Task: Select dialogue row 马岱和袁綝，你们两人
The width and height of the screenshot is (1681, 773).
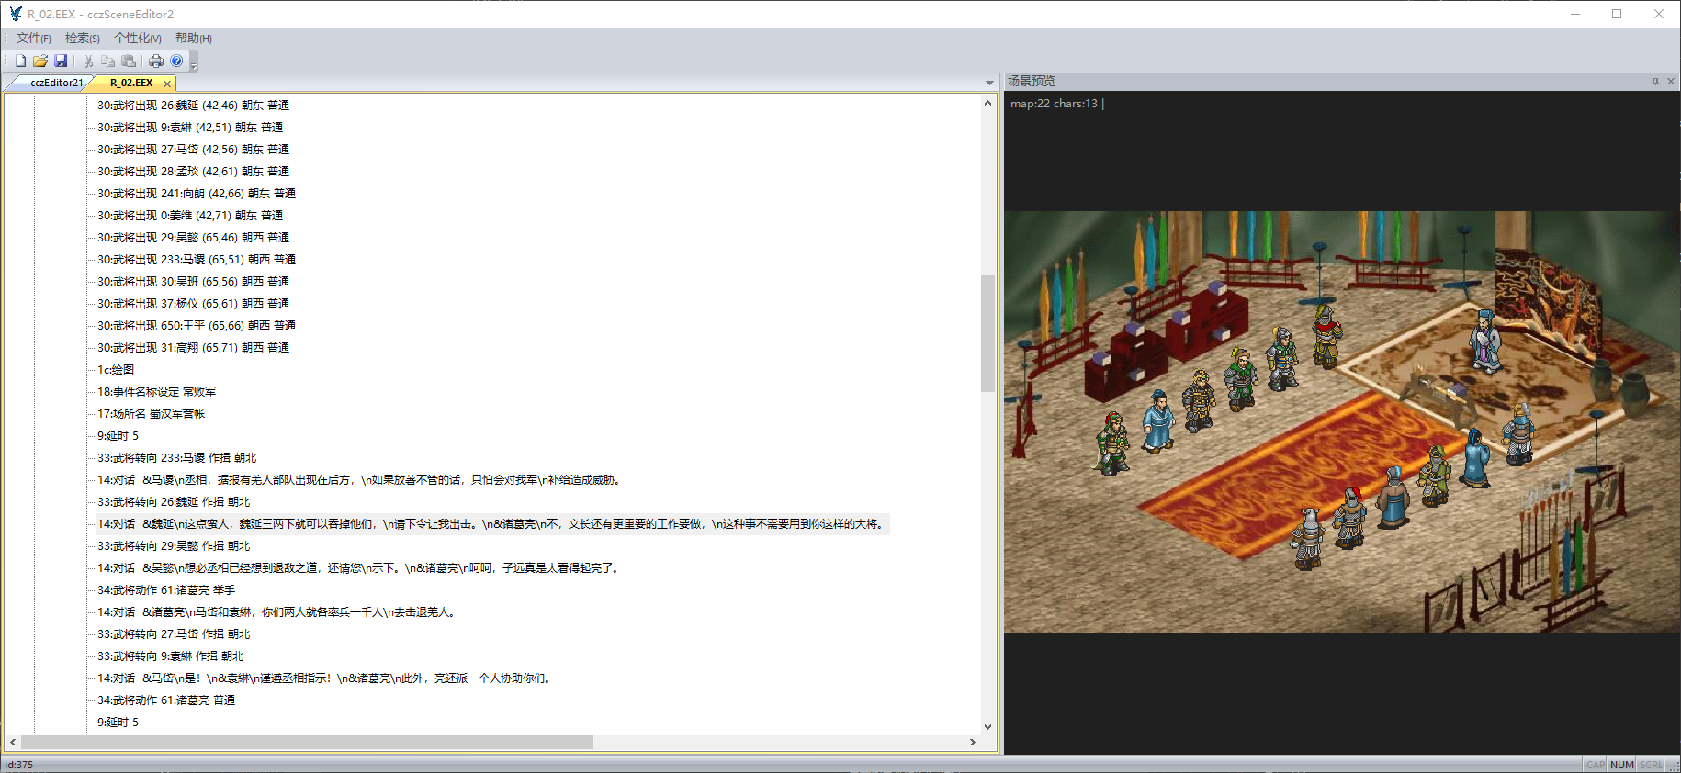Action: [276, 612]
